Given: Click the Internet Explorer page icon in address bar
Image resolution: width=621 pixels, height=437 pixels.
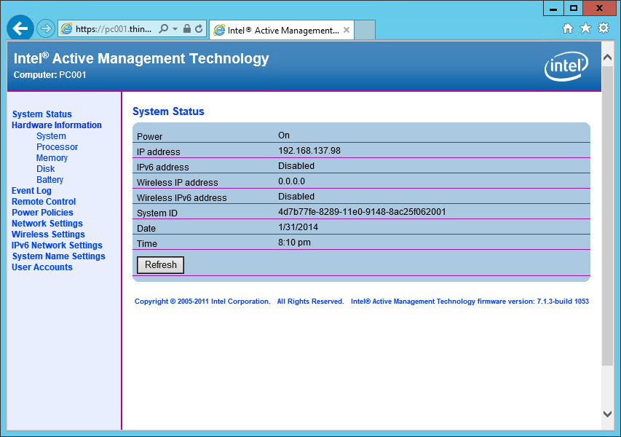Looking at the screenshot, I should pos(66,28).
